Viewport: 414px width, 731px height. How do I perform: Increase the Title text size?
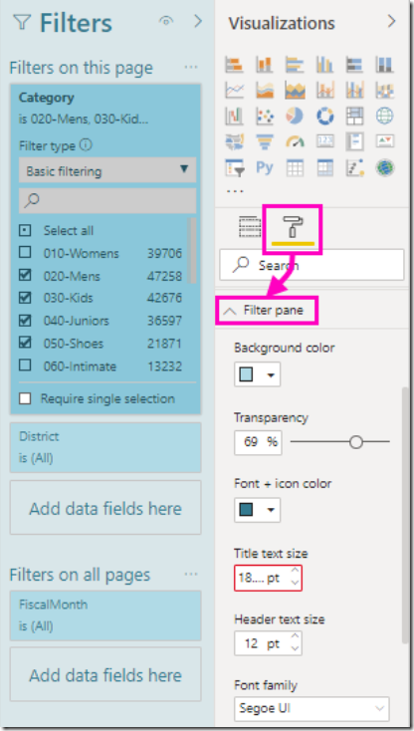pos(295,571)
